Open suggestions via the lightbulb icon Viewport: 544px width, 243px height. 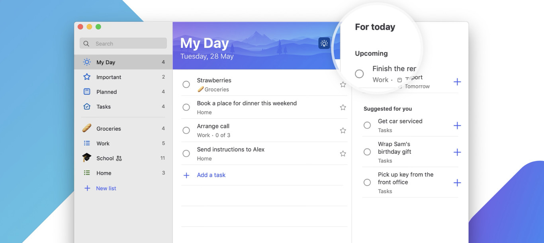coord(324,43)
